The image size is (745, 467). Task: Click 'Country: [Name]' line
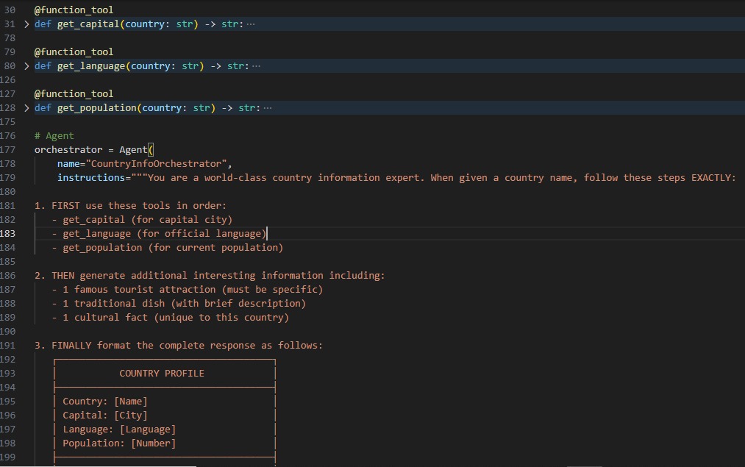[x=105, y=402]
